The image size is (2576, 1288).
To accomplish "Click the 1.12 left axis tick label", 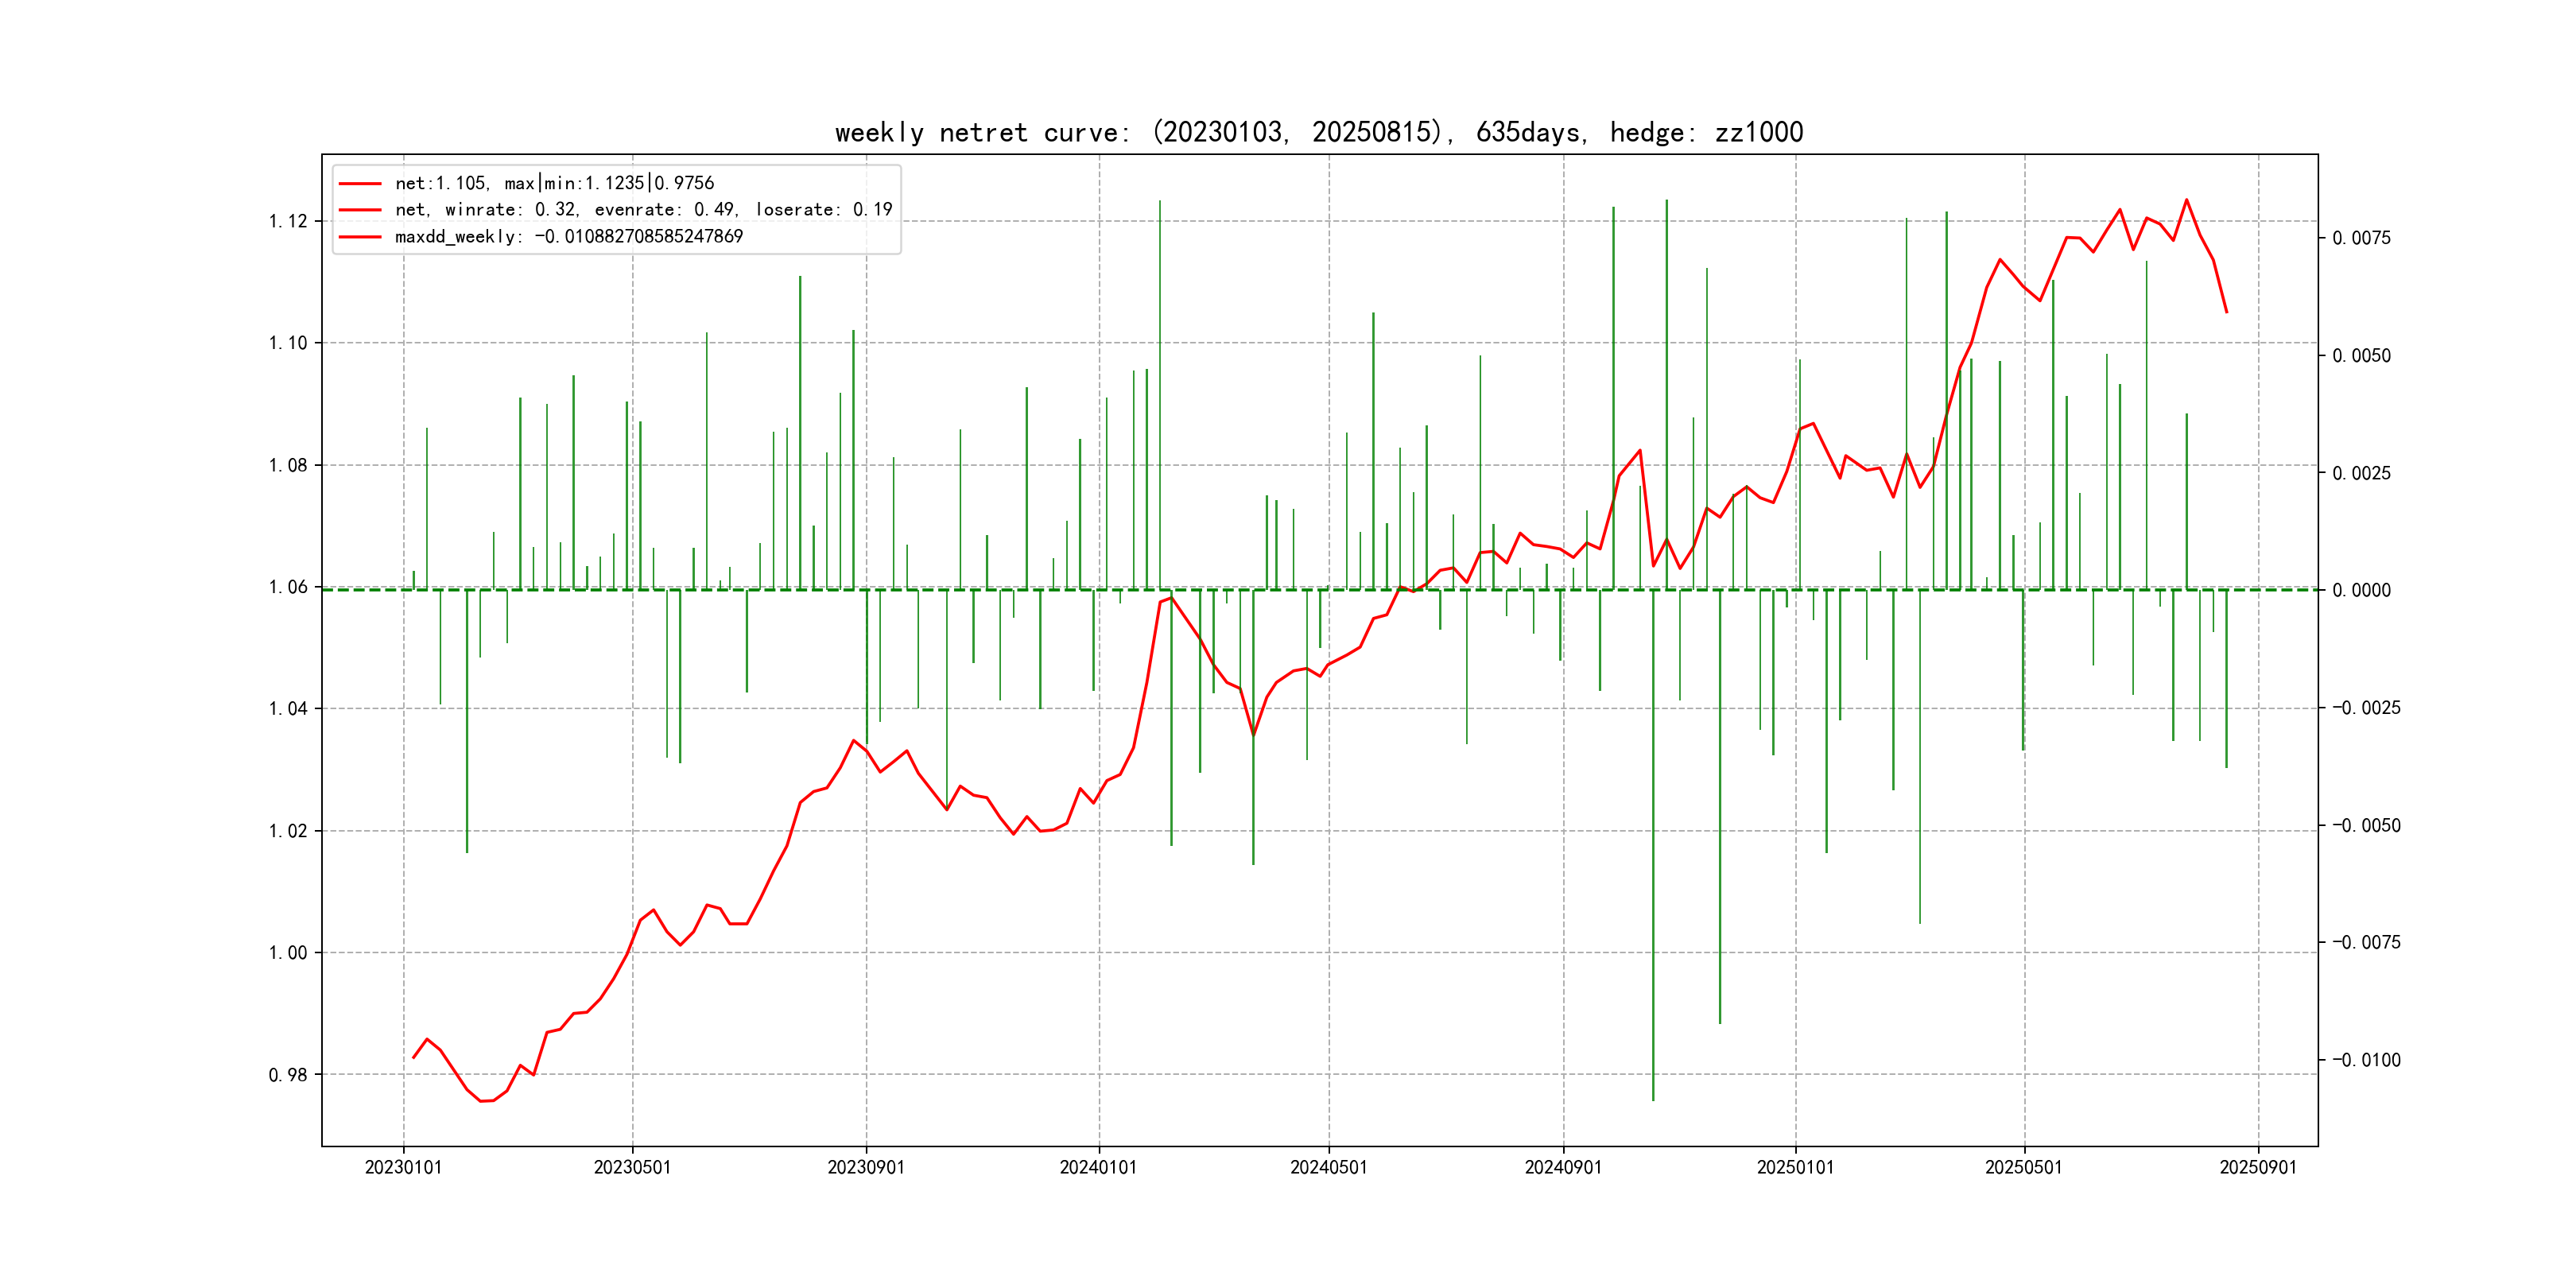I will 288,221.
